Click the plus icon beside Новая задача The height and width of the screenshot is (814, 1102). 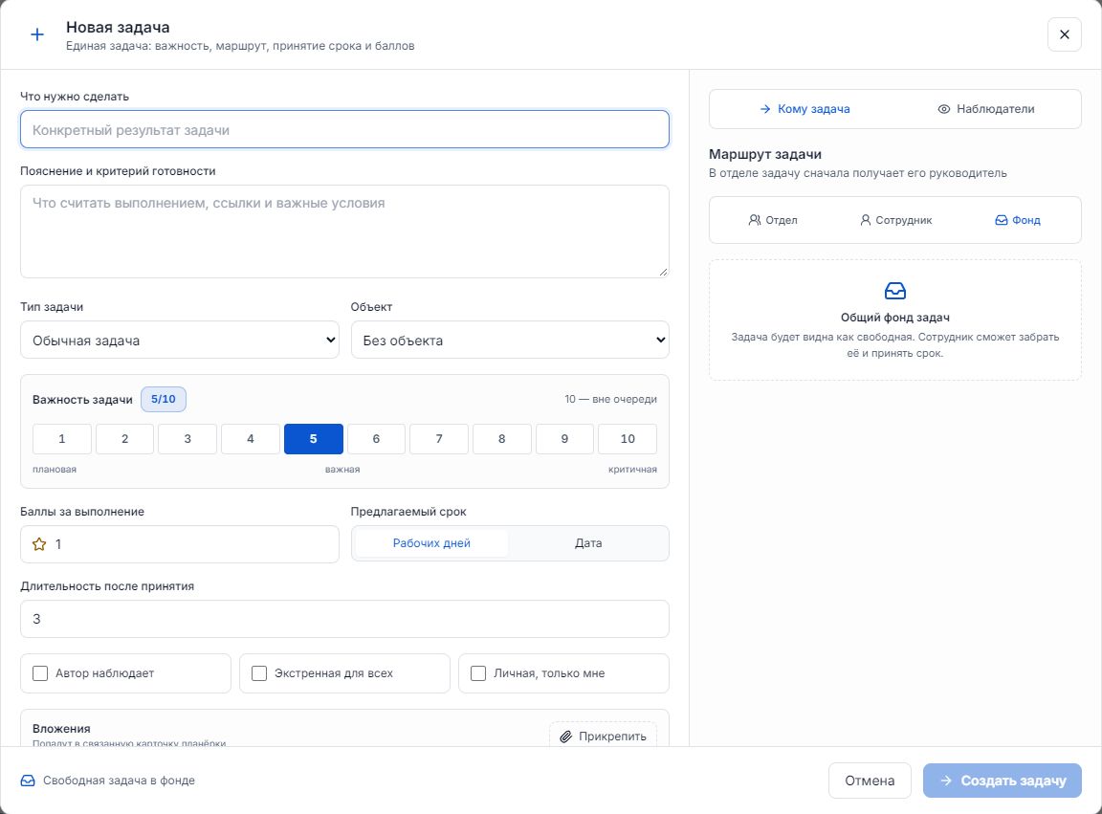[x=37, y=34]
